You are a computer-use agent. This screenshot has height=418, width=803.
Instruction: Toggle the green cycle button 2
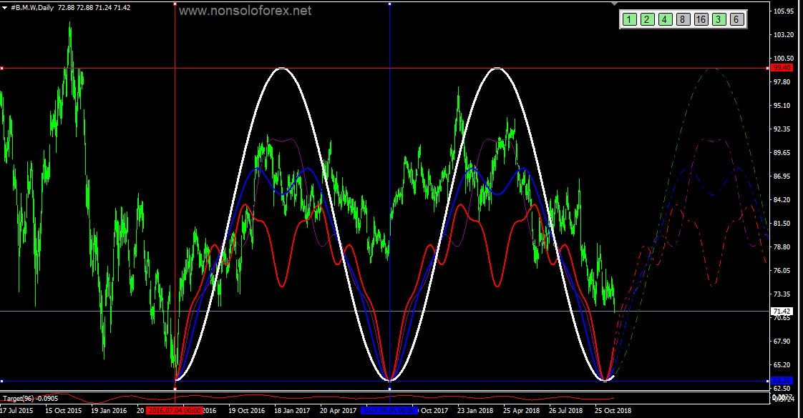[x=646, y=19]
